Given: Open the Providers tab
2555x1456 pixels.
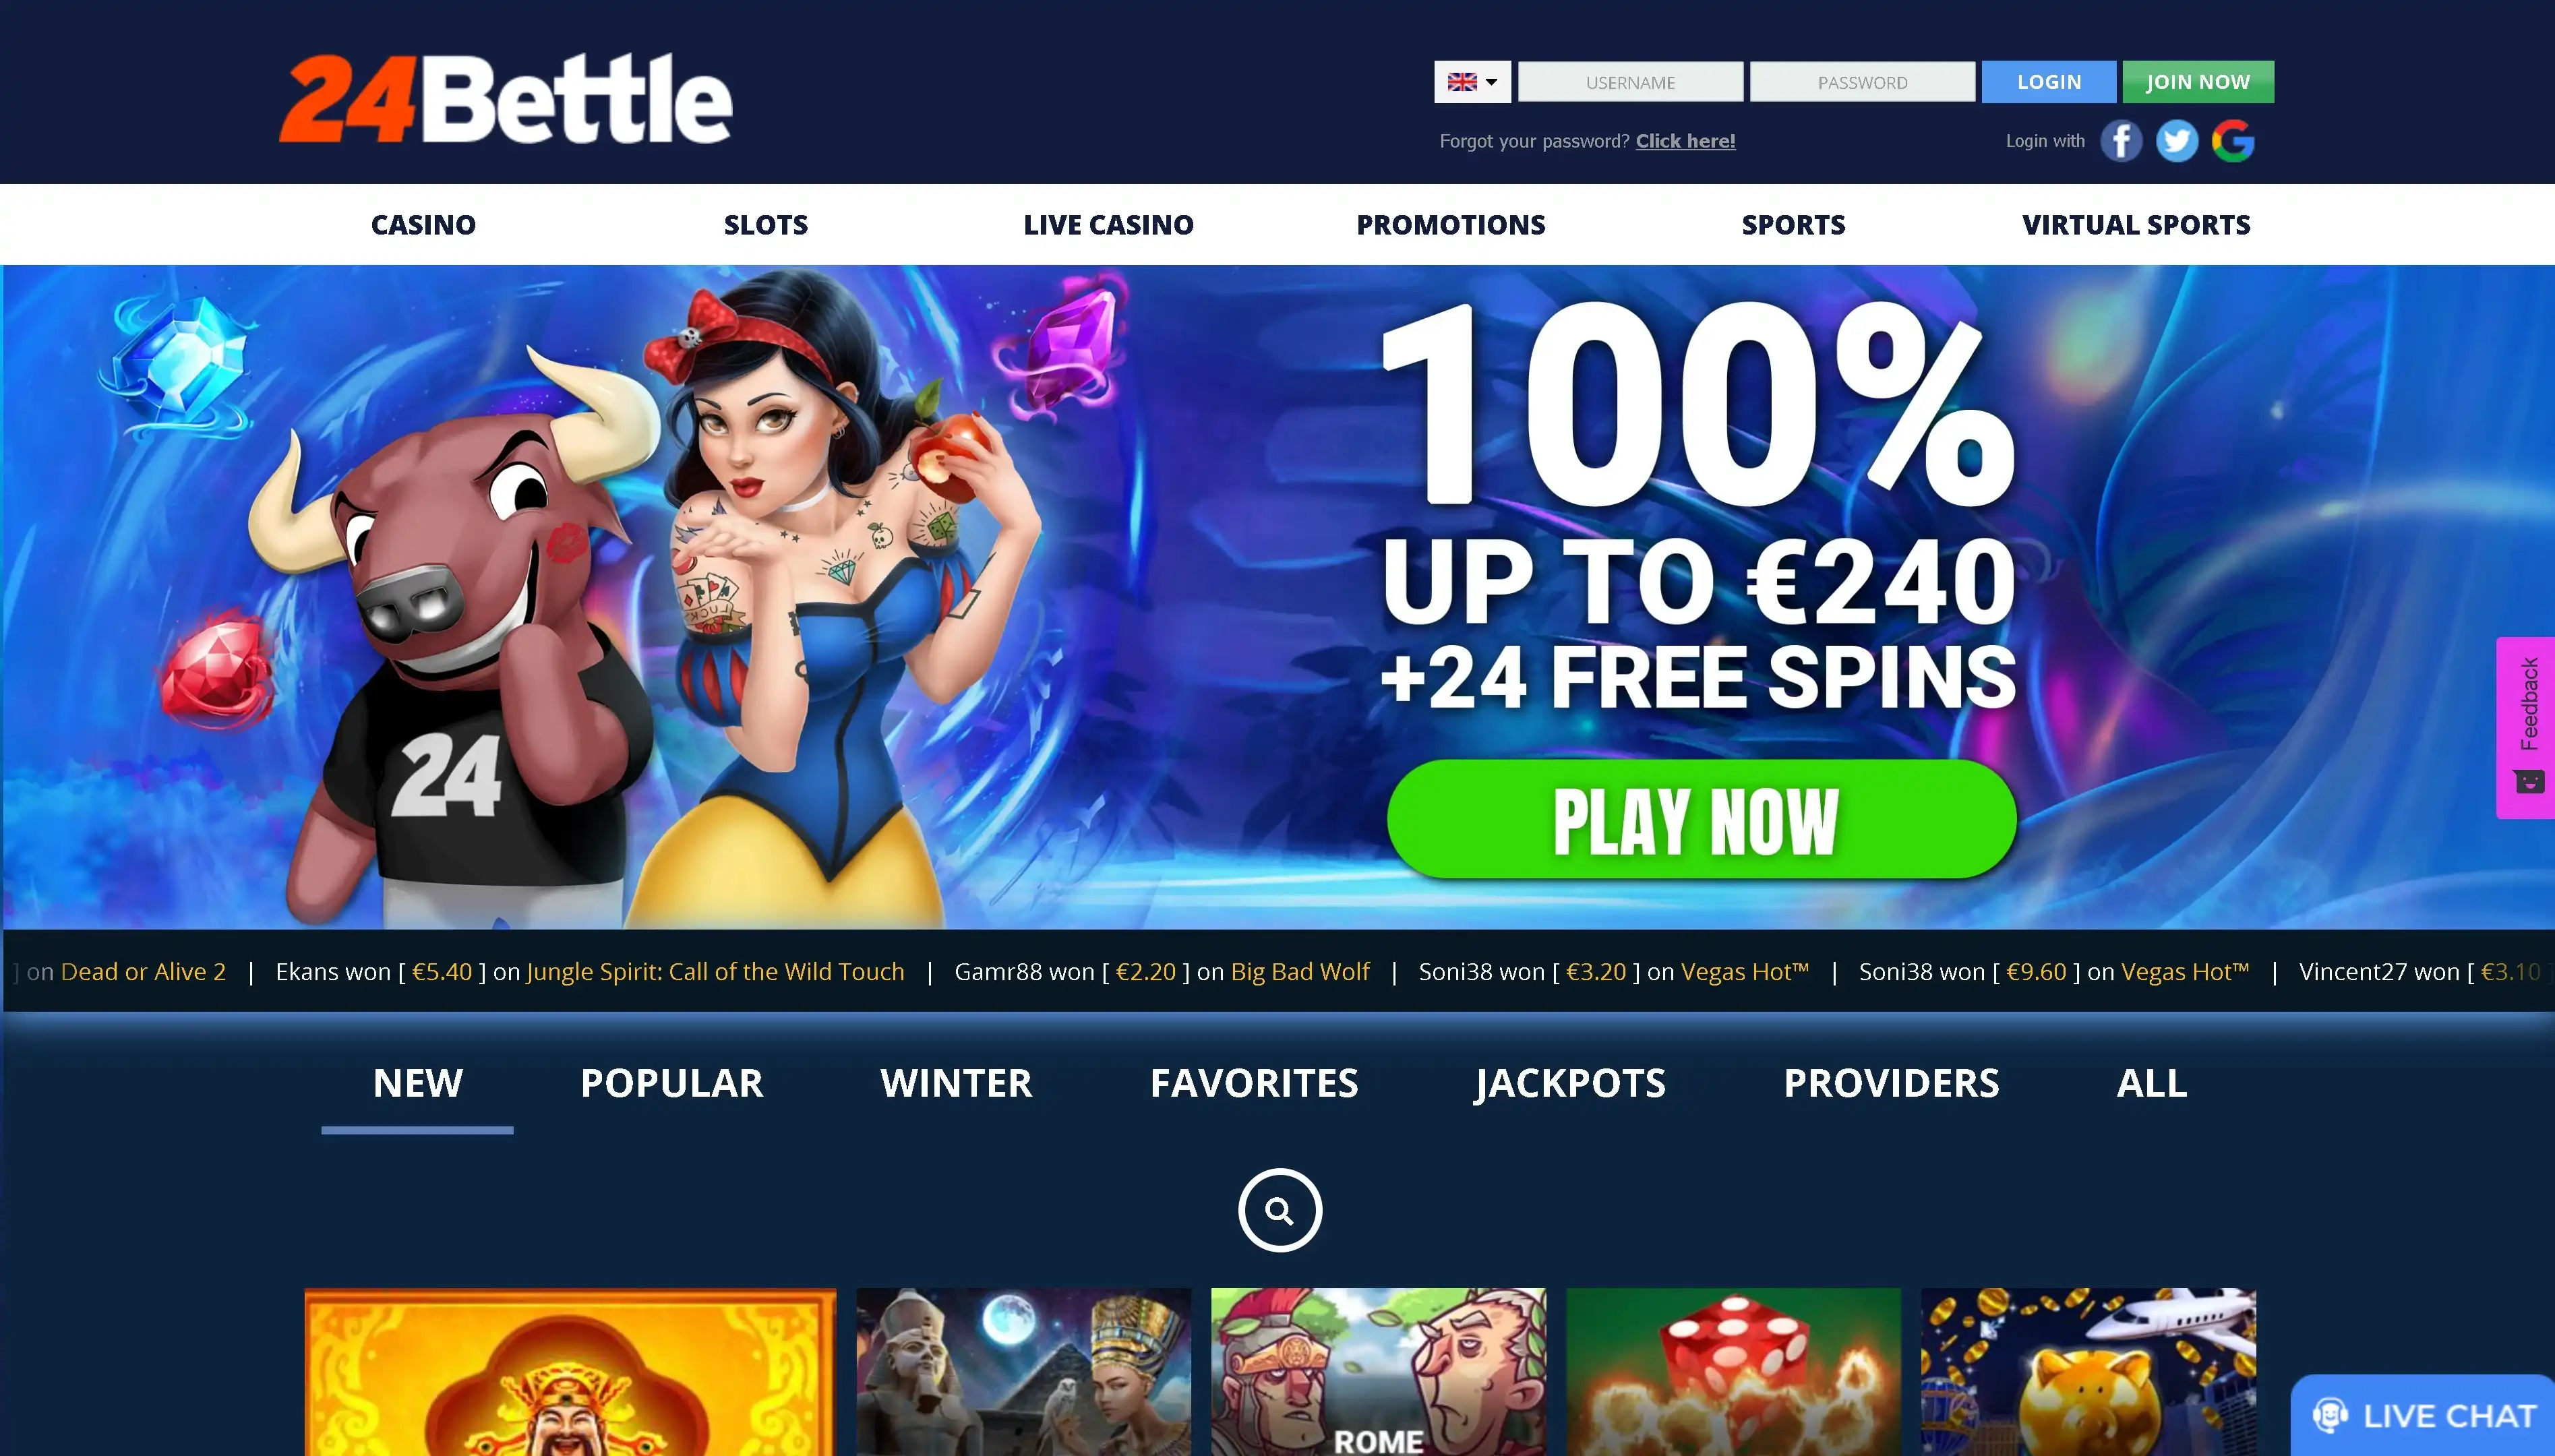Looking at the screenshot, I should pos(1892,1083).
